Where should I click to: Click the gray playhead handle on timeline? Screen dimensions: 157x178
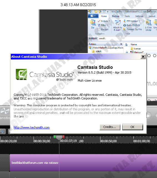point(59,138)
